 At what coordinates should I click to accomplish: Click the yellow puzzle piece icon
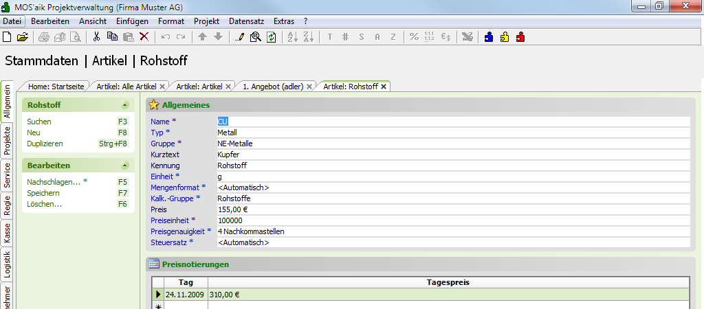click(505, 37)
